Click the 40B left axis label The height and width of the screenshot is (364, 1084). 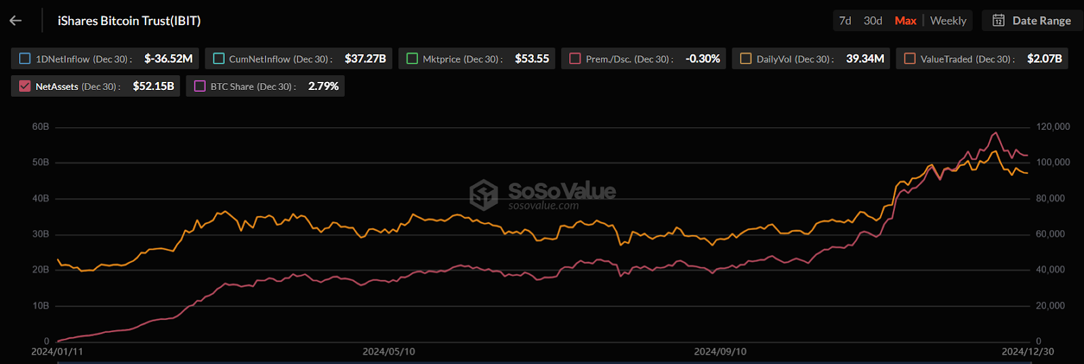click(41, 198)
